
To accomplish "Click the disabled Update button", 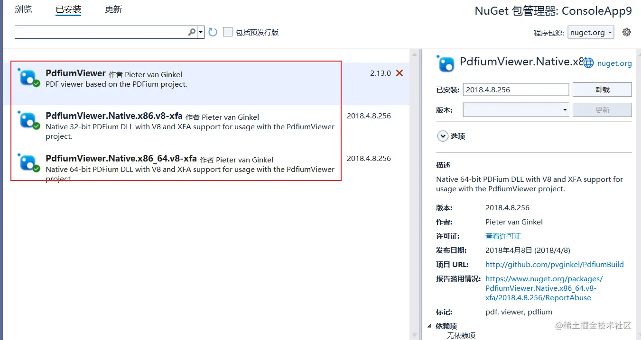I will (602, 110).
